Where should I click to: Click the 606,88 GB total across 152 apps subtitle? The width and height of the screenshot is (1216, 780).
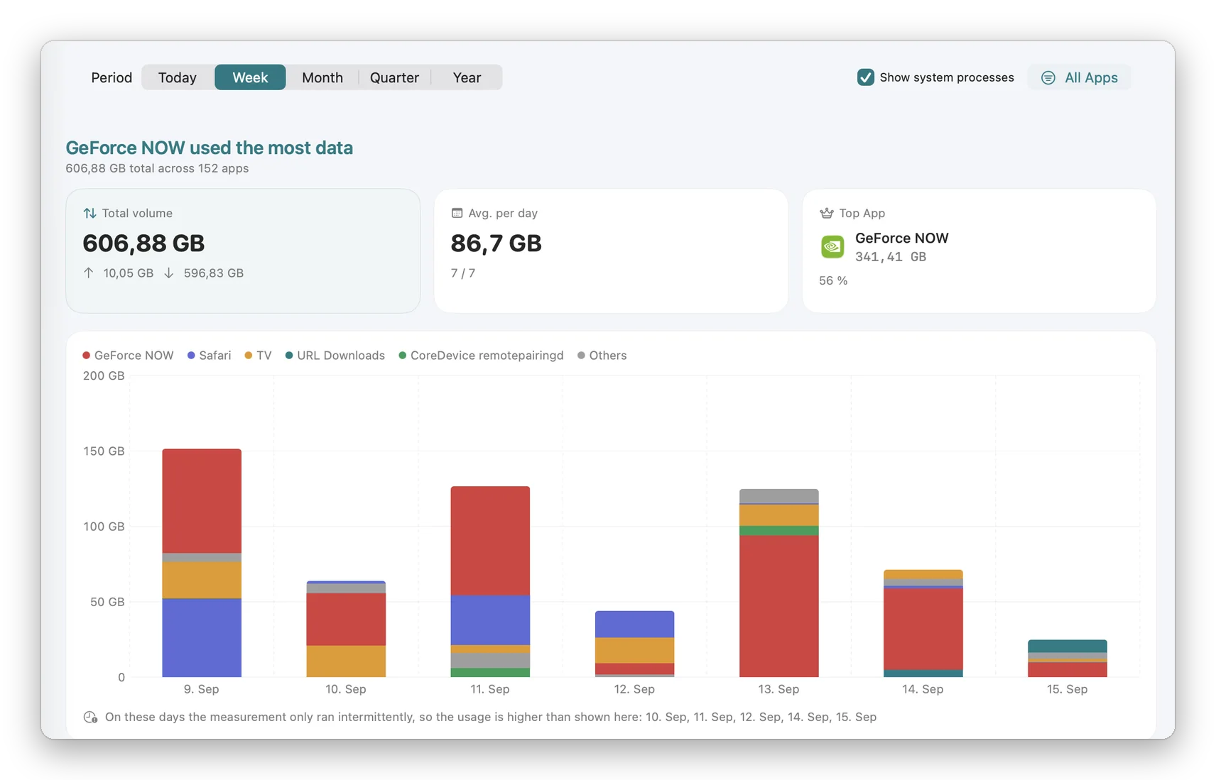(157, 169)
